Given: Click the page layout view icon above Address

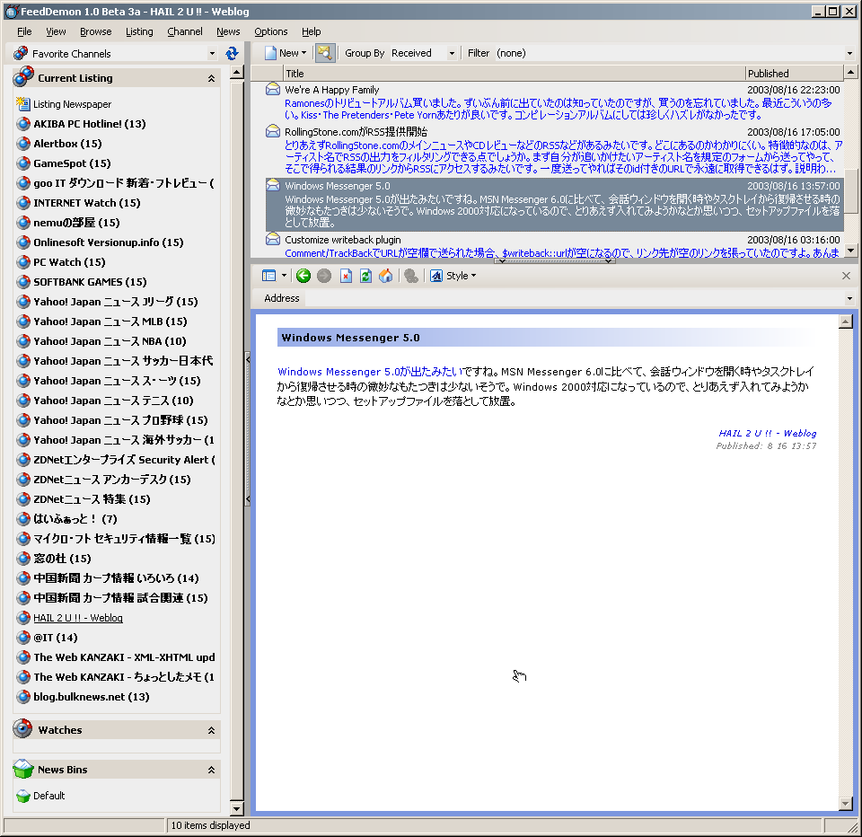Looking at the screenshot, I should point(270,275).
